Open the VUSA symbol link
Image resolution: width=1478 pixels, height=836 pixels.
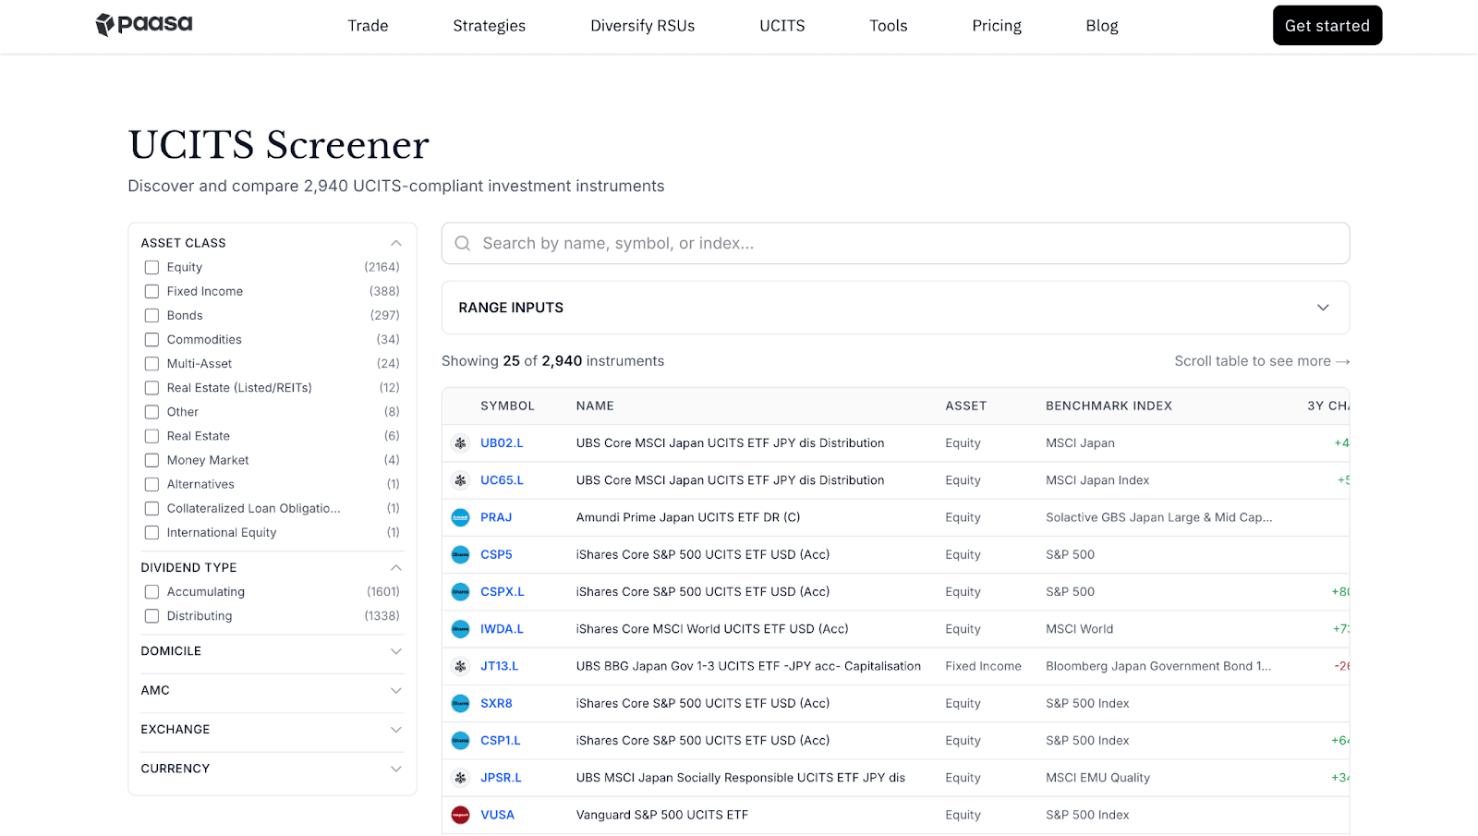(x=497, y=815)
